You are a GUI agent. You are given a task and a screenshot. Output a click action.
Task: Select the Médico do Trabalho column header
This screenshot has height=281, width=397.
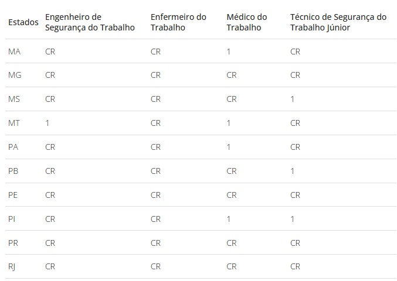247,22
